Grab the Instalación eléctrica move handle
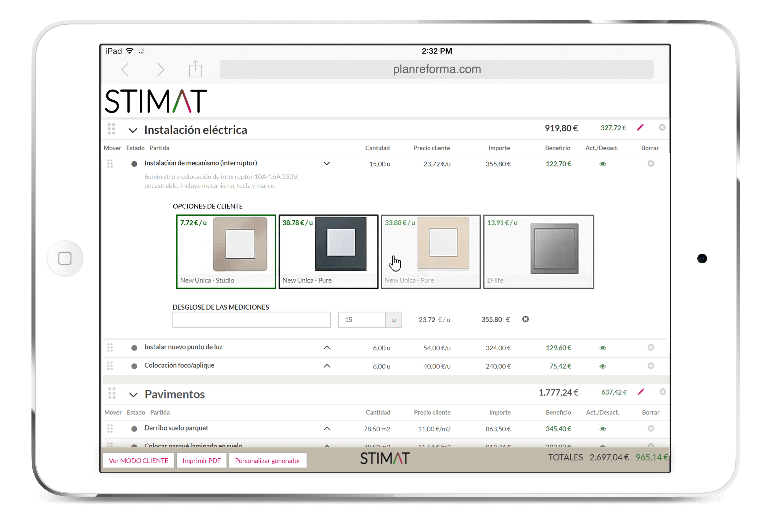Viewport: 773px width, 524px height. (x=112, y=129)
